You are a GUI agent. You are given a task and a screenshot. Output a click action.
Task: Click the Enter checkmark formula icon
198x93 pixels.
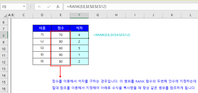49,7
